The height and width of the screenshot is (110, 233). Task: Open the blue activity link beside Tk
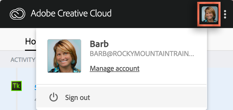click(35, 87)
